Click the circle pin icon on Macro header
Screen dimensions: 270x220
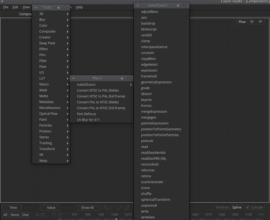click(128, 78)
